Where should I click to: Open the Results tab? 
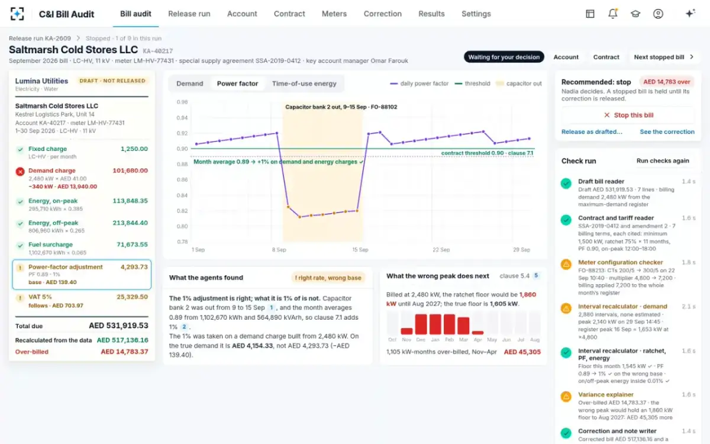pyautogui.click(x=431, y=14)
